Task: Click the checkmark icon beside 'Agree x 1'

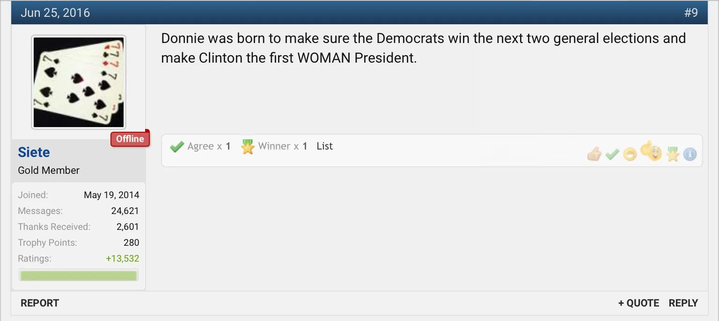Action: click(x=176, y=147)
